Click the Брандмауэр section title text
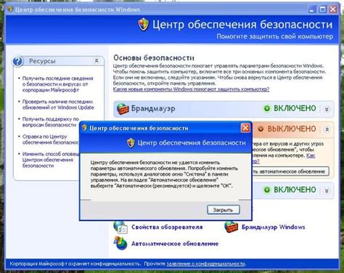Screen dimensions: 344x273 coord(153,109)
